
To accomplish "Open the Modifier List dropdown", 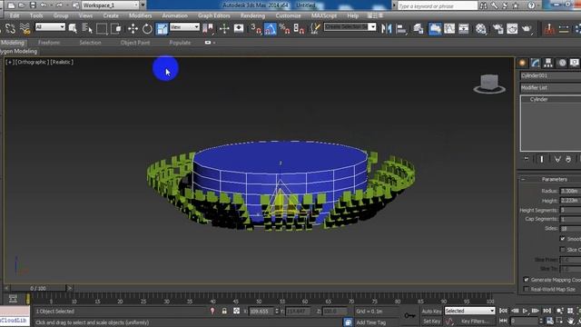I will [550, 88].
